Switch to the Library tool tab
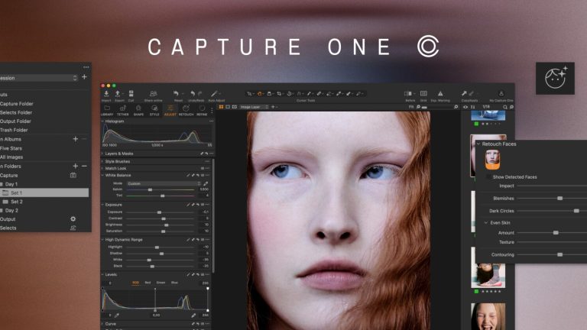Screen dimensions: 587x330 click(x=107, y=110)
